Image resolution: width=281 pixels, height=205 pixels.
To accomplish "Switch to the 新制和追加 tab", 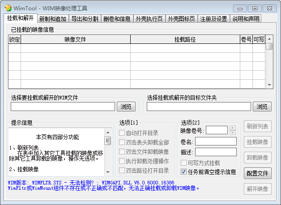I will pyautogui.click(x=53, y=19).
